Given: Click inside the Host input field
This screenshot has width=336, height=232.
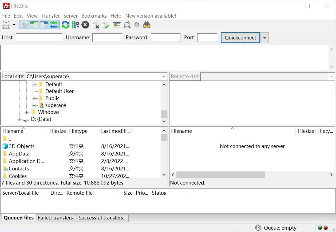Looking at the screenshot, I should [39, 37].
